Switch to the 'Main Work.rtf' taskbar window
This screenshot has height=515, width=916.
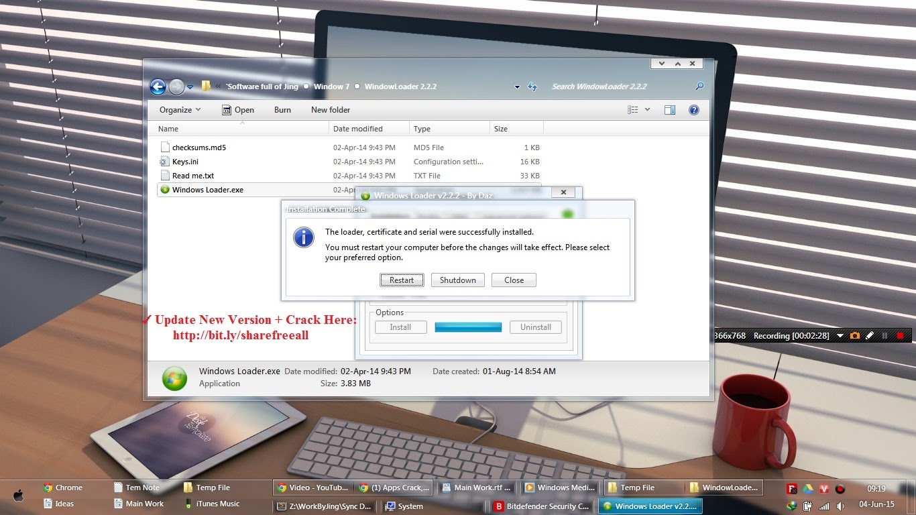coord(477,488)
